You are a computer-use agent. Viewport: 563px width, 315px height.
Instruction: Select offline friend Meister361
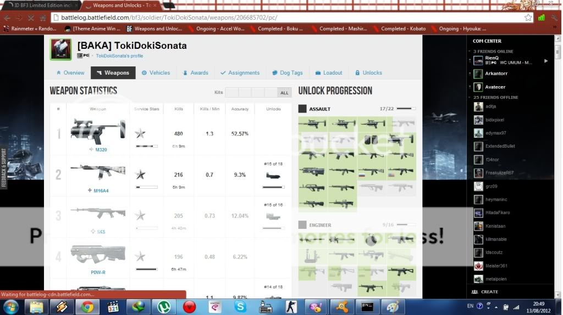pyautogui.click(x=496, y=266)
